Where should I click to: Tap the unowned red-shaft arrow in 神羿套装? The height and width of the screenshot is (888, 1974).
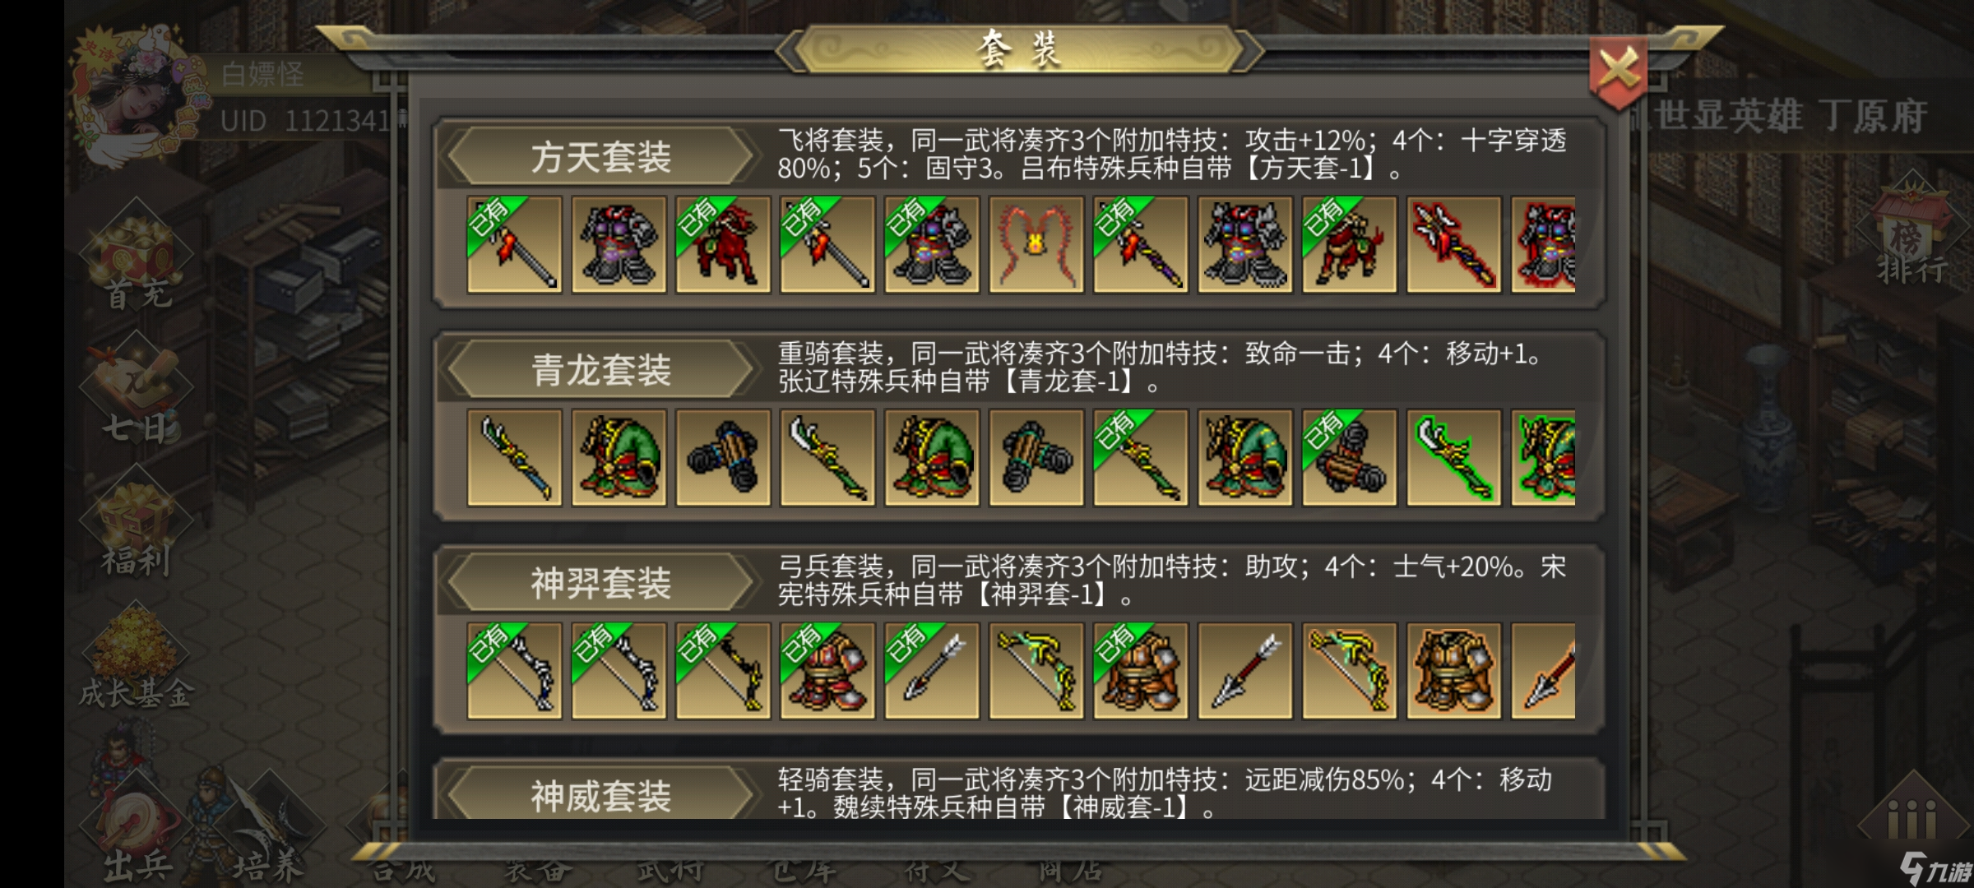(x=1245, y=670)
